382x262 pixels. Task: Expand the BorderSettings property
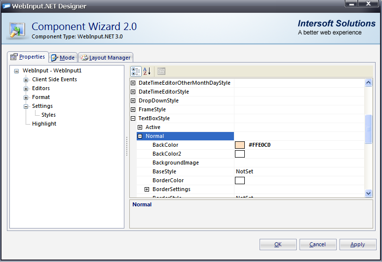click(x=147, y=190)
